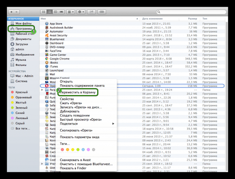Select the Game Center icon
The image size is (235, 179).
[47, 55]
